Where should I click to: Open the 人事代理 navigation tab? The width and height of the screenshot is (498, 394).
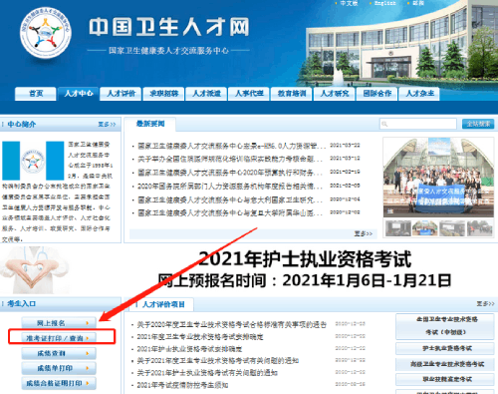click(x=249, y=94)
